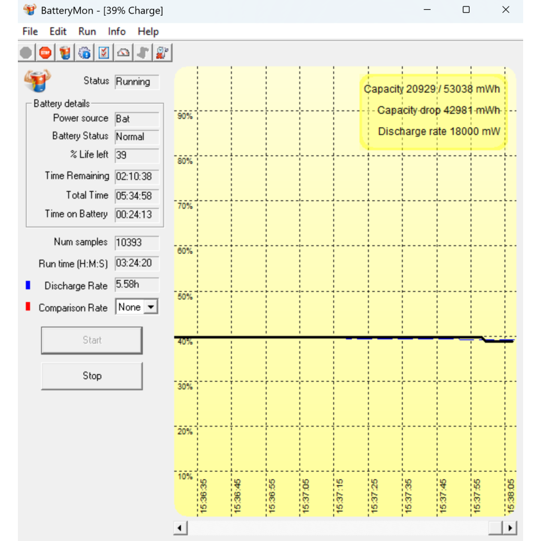Click the BatteryMon title bar app icon
This screenshot has height=541, width=541.
point(30,10)
